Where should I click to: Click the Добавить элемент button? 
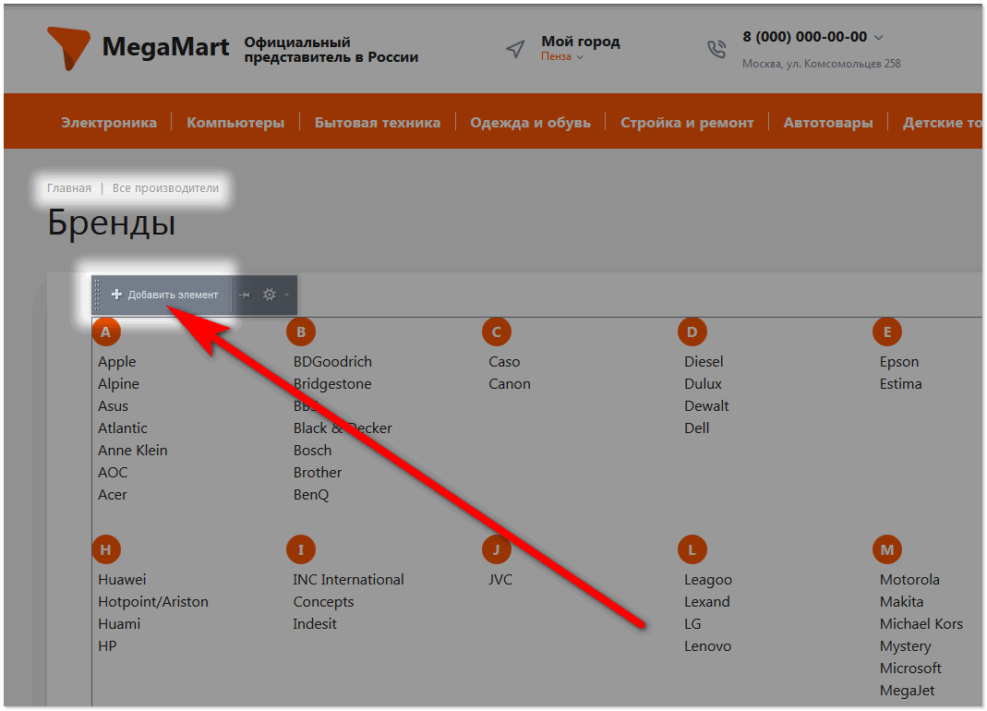tap(164, 295)
